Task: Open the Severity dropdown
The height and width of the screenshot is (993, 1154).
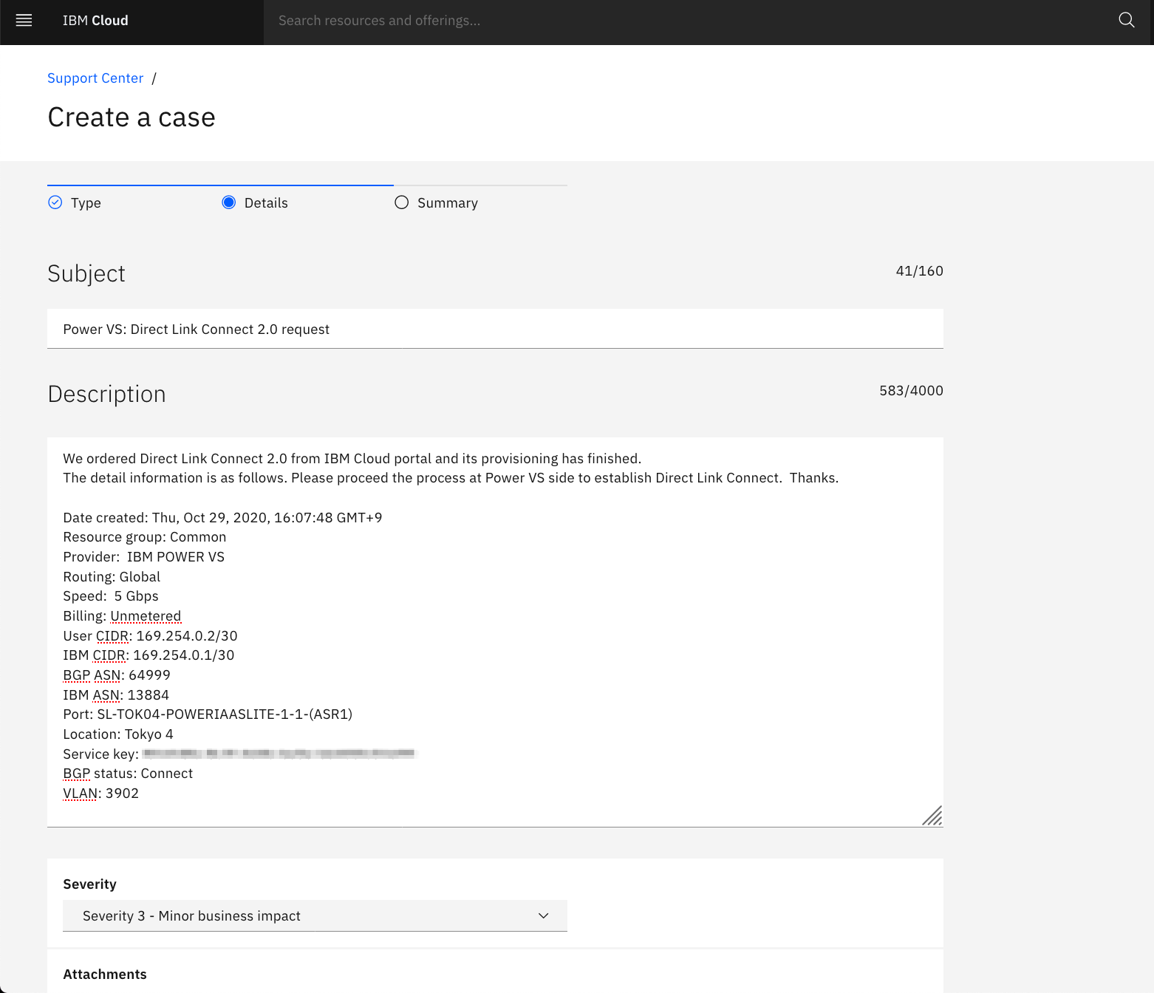Action: (x=315, y=916)
